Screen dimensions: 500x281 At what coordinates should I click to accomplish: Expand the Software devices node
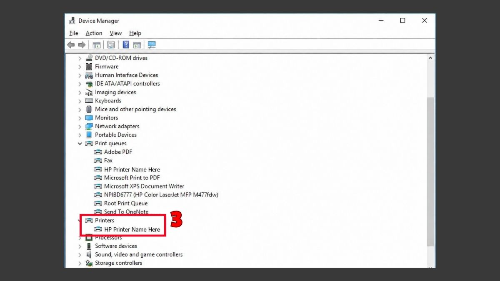click(x=80, y=246)
